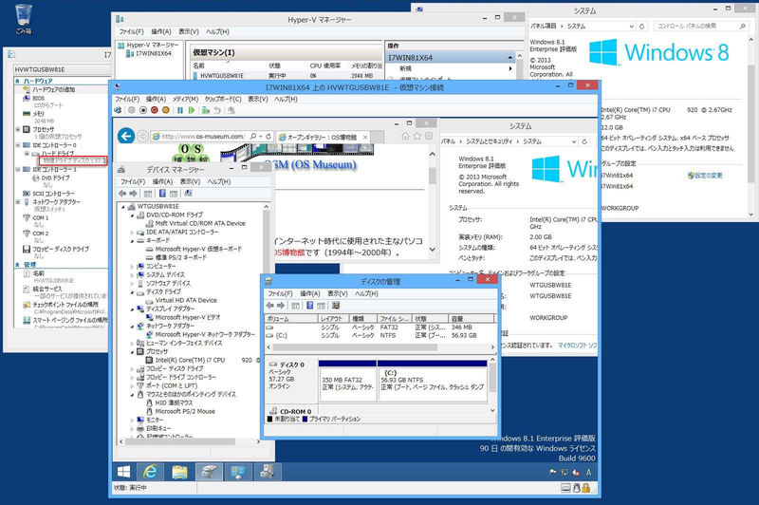This screenshot has height=505, width=759.
Task: Open the IE address bar search dropdown arrow
Action: coord(260,137)
